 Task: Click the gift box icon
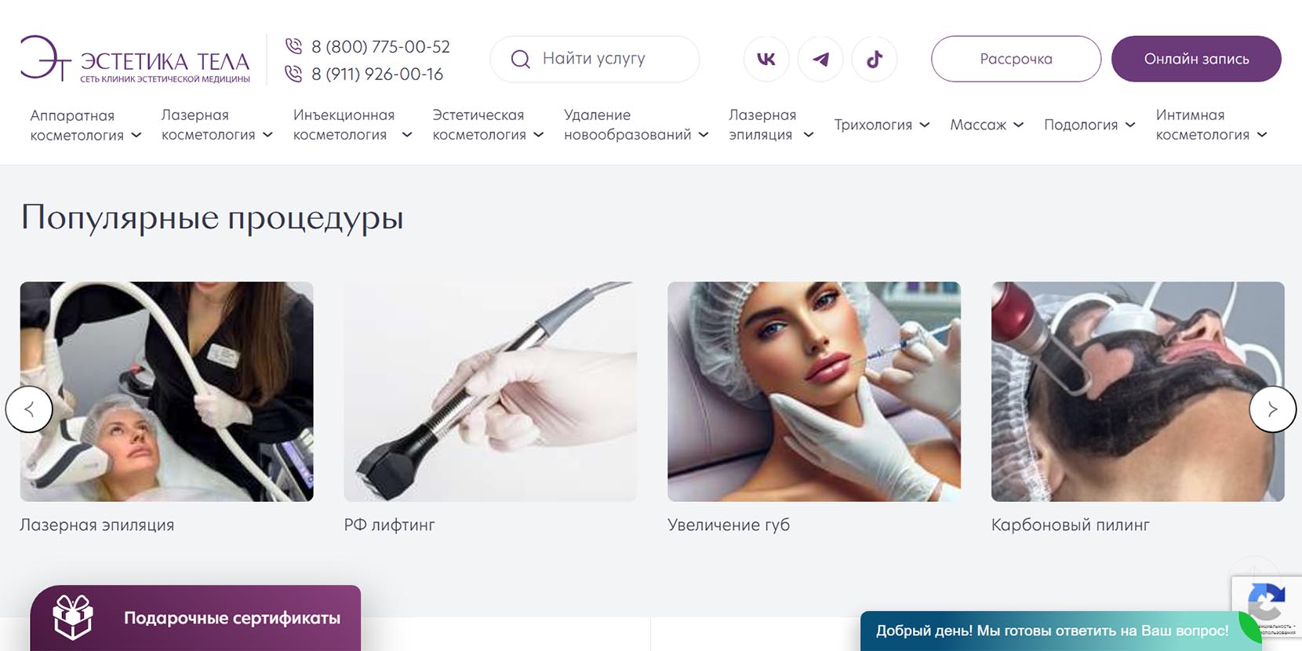73,617
